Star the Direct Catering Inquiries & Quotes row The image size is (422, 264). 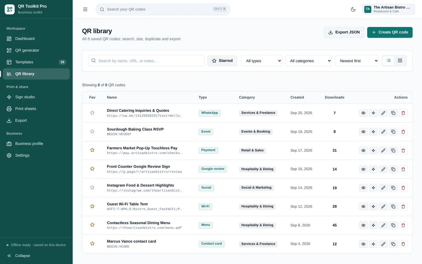click(92, 113)
